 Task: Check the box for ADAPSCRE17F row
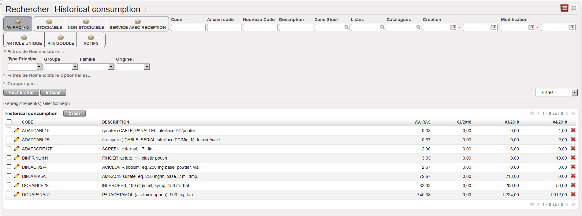click(x=9, y=148)
